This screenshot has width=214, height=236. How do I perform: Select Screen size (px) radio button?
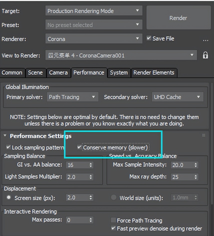(x=9, y=197)
